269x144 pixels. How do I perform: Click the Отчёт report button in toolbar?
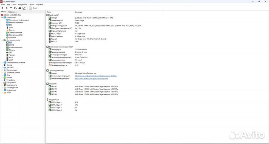tap(33, 8)
